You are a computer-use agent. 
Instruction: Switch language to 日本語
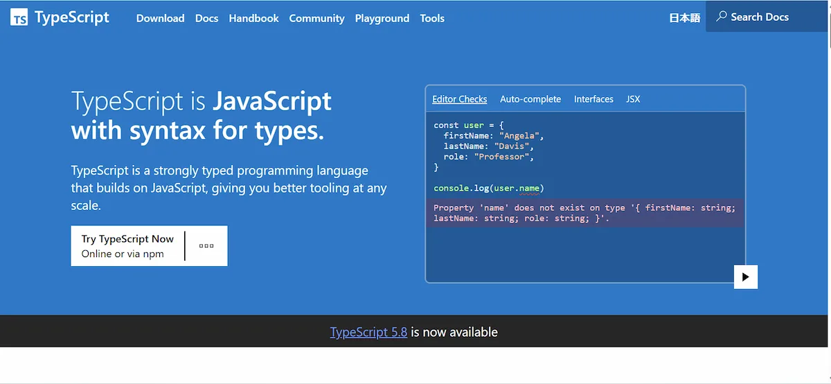tap(685, 18)
